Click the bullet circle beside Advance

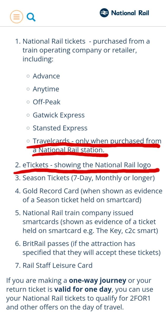(28, 76)
